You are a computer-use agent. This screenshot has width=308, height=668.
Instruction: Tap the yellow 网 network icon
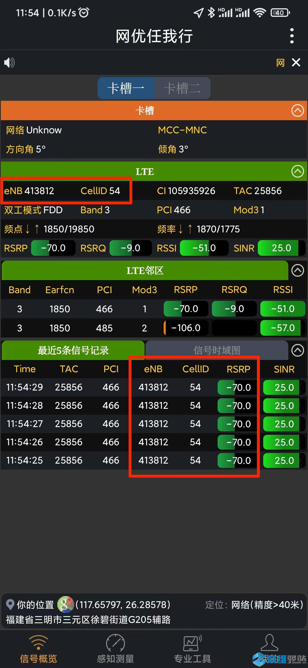280,63
